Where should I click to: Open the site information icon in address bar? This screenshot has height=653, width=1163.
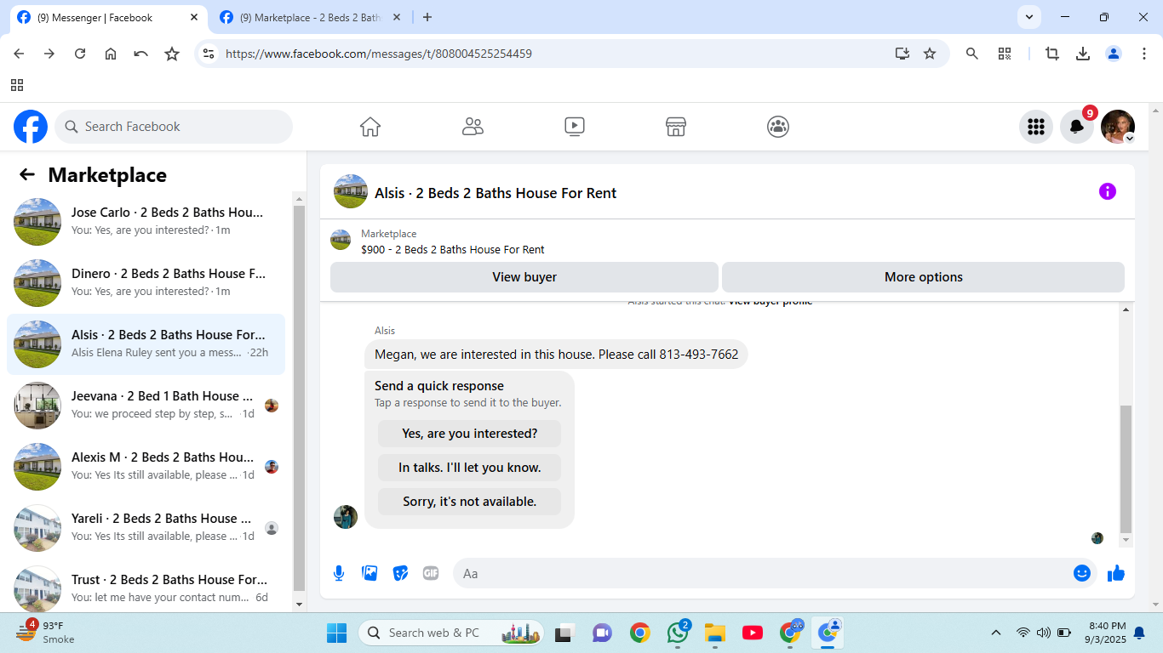tap(208, 54)
